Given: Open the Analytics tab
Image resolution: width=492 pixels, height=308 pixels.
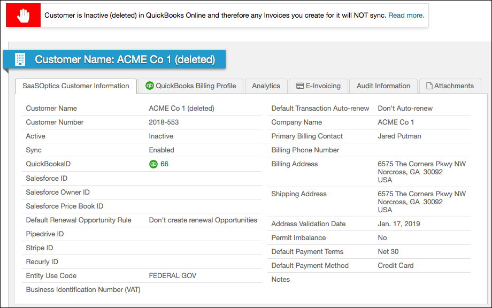Looking at the screenshot, I should click(x=266, y=86).
